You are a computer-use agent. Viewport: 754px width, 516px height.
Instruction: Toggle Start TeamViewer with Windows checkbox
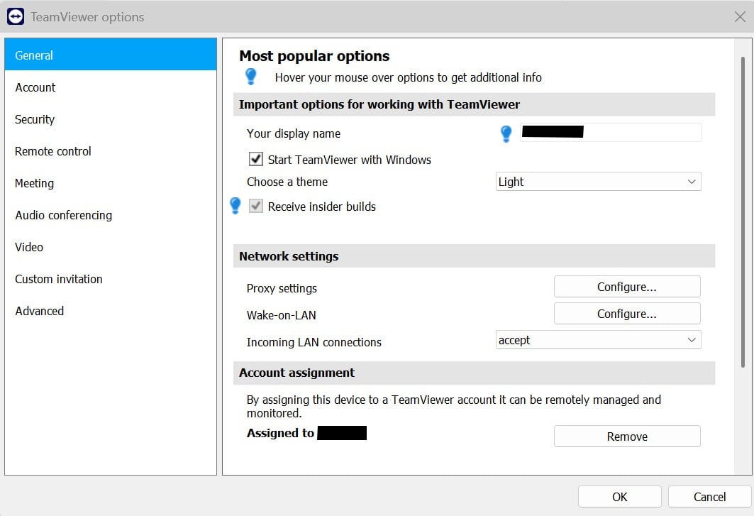[255, 159]
